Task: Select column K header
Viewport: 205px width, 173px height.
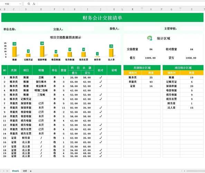Action: (x=114, y=9)
